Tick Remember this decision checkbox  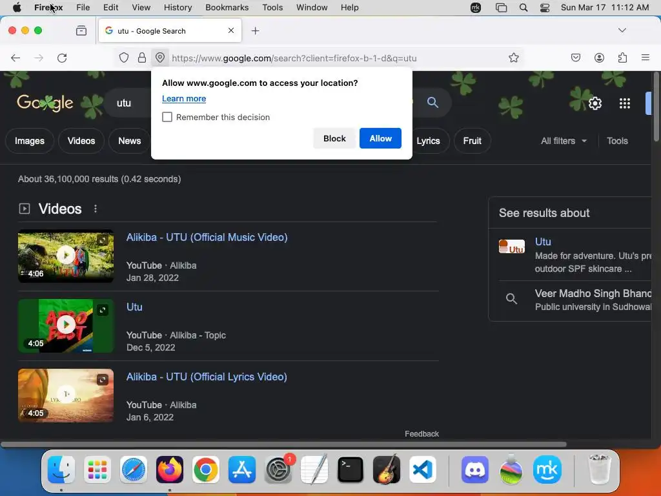(167, 117)
